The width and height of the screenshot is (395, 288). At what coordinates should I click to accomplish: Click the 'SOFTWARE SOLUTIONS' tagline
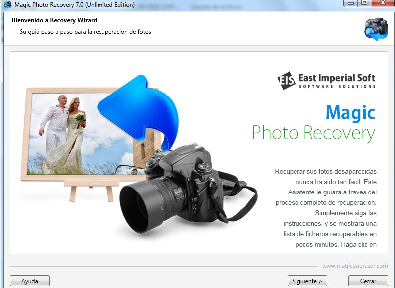[x=337, y=86]
